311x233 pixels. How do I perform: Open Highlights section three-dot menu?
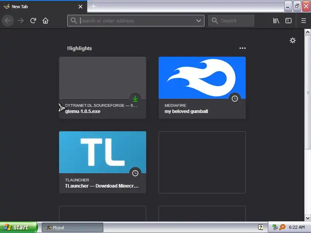[x=242, y=48]
